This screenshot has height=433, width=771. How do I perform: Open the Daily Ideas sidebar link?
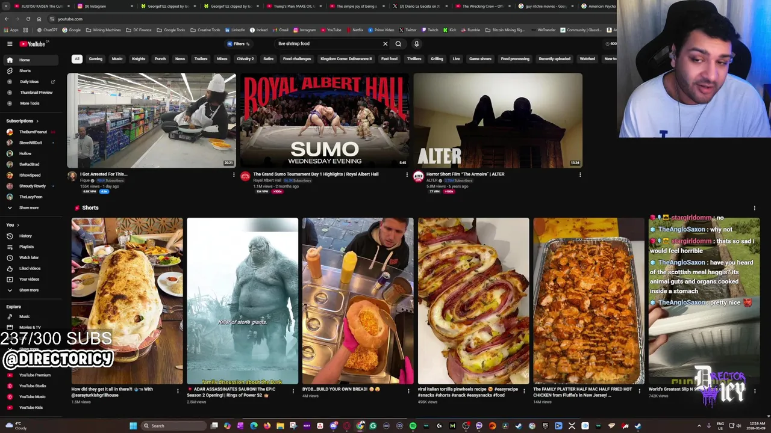click(29, 82)
